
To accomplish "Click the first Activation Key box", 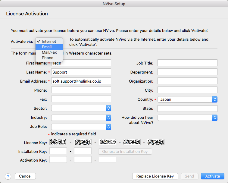I will (58, 159).
